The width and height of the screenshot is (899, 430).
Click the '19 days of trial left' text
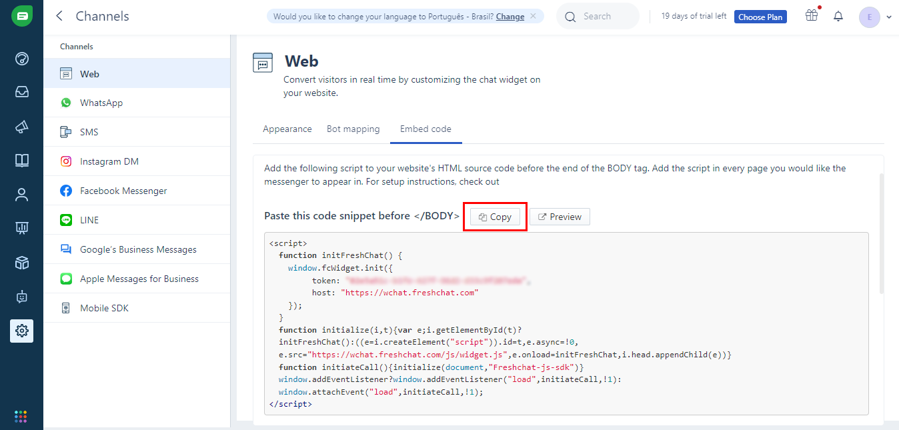(x=694, y=16)
